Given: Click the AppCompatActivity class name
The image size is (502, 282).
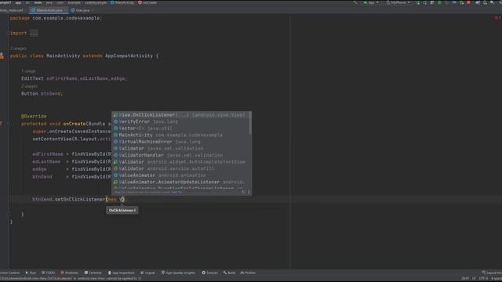Looking at the screenshot, I should click(129, 56).
